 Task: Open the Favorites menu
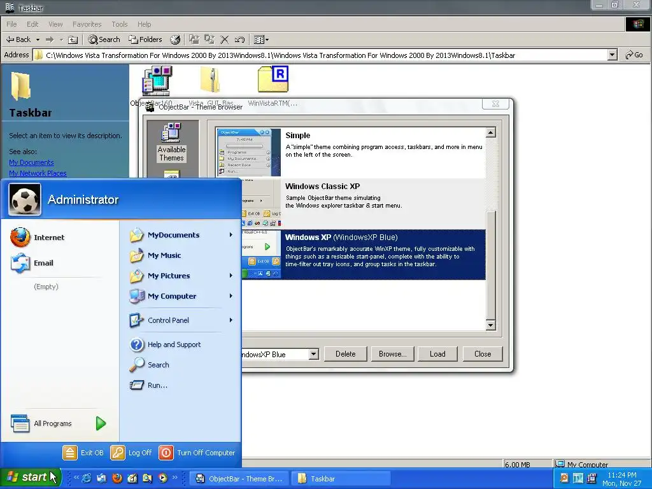pos(87,24)
